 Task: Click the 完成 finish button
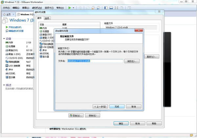coord(117,106)
